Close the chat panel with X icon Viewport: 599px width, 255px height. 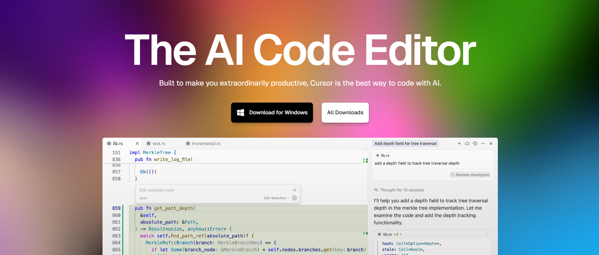coord(491,143)
